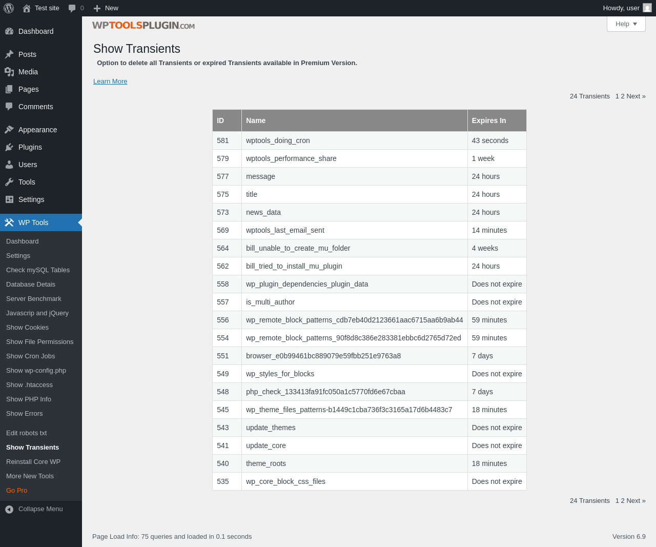Open Show PHP Info submenu item
Image resolution: width=656 pixels, height=547 pixels.
point(29,399)
